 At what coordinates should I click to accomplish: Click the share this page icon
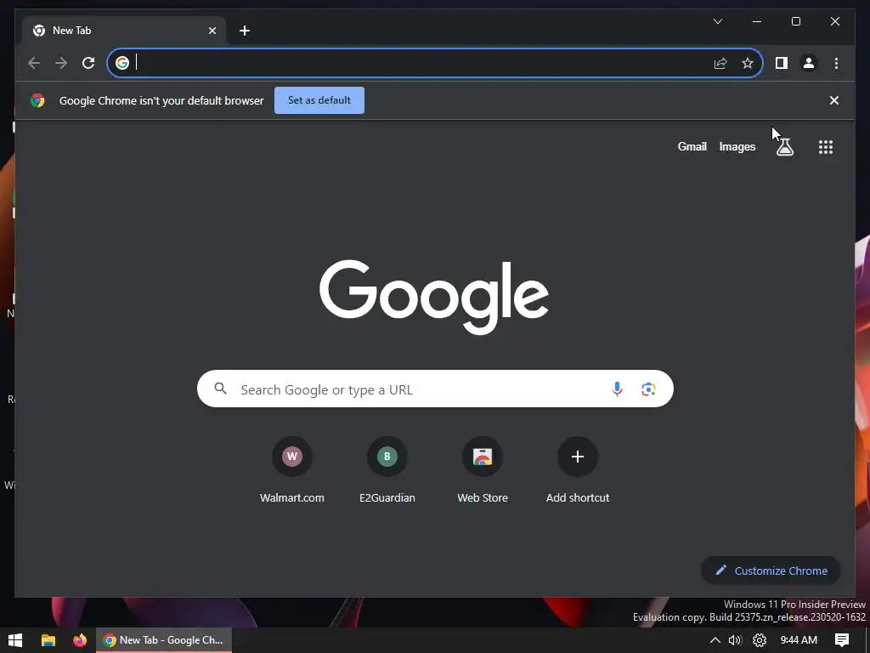pyautogui.click(x=720, y=63)
